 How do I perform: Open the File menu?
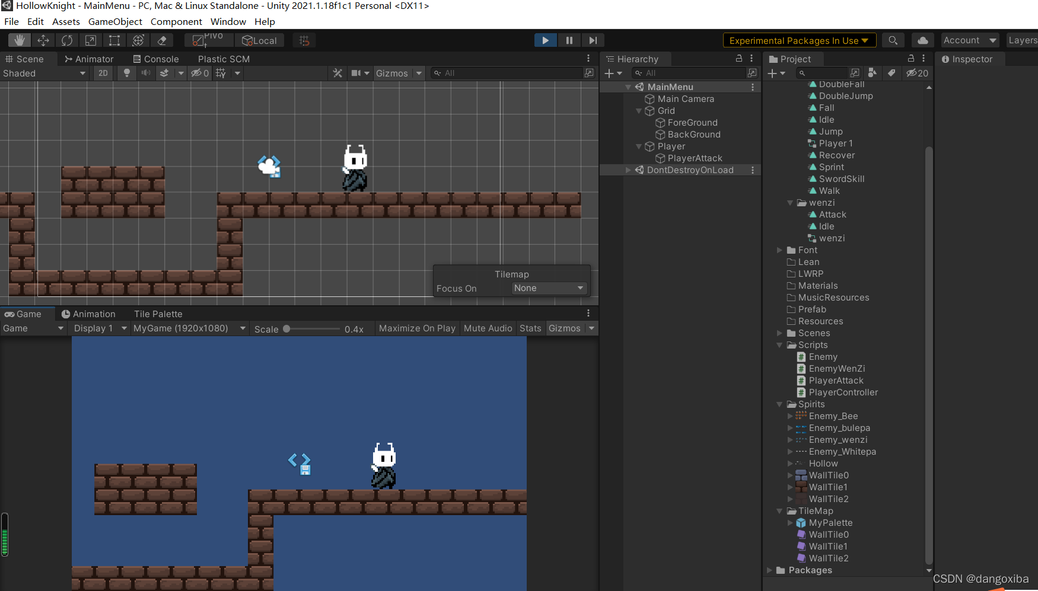(x=11, y=21)
